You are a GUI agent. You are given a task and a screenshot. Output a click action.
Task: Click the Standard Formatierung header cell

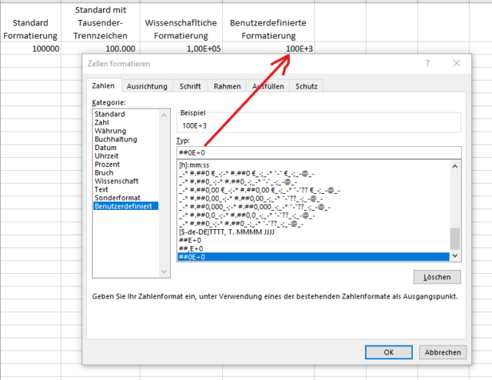pyautogui.click(x=31, y=22)
